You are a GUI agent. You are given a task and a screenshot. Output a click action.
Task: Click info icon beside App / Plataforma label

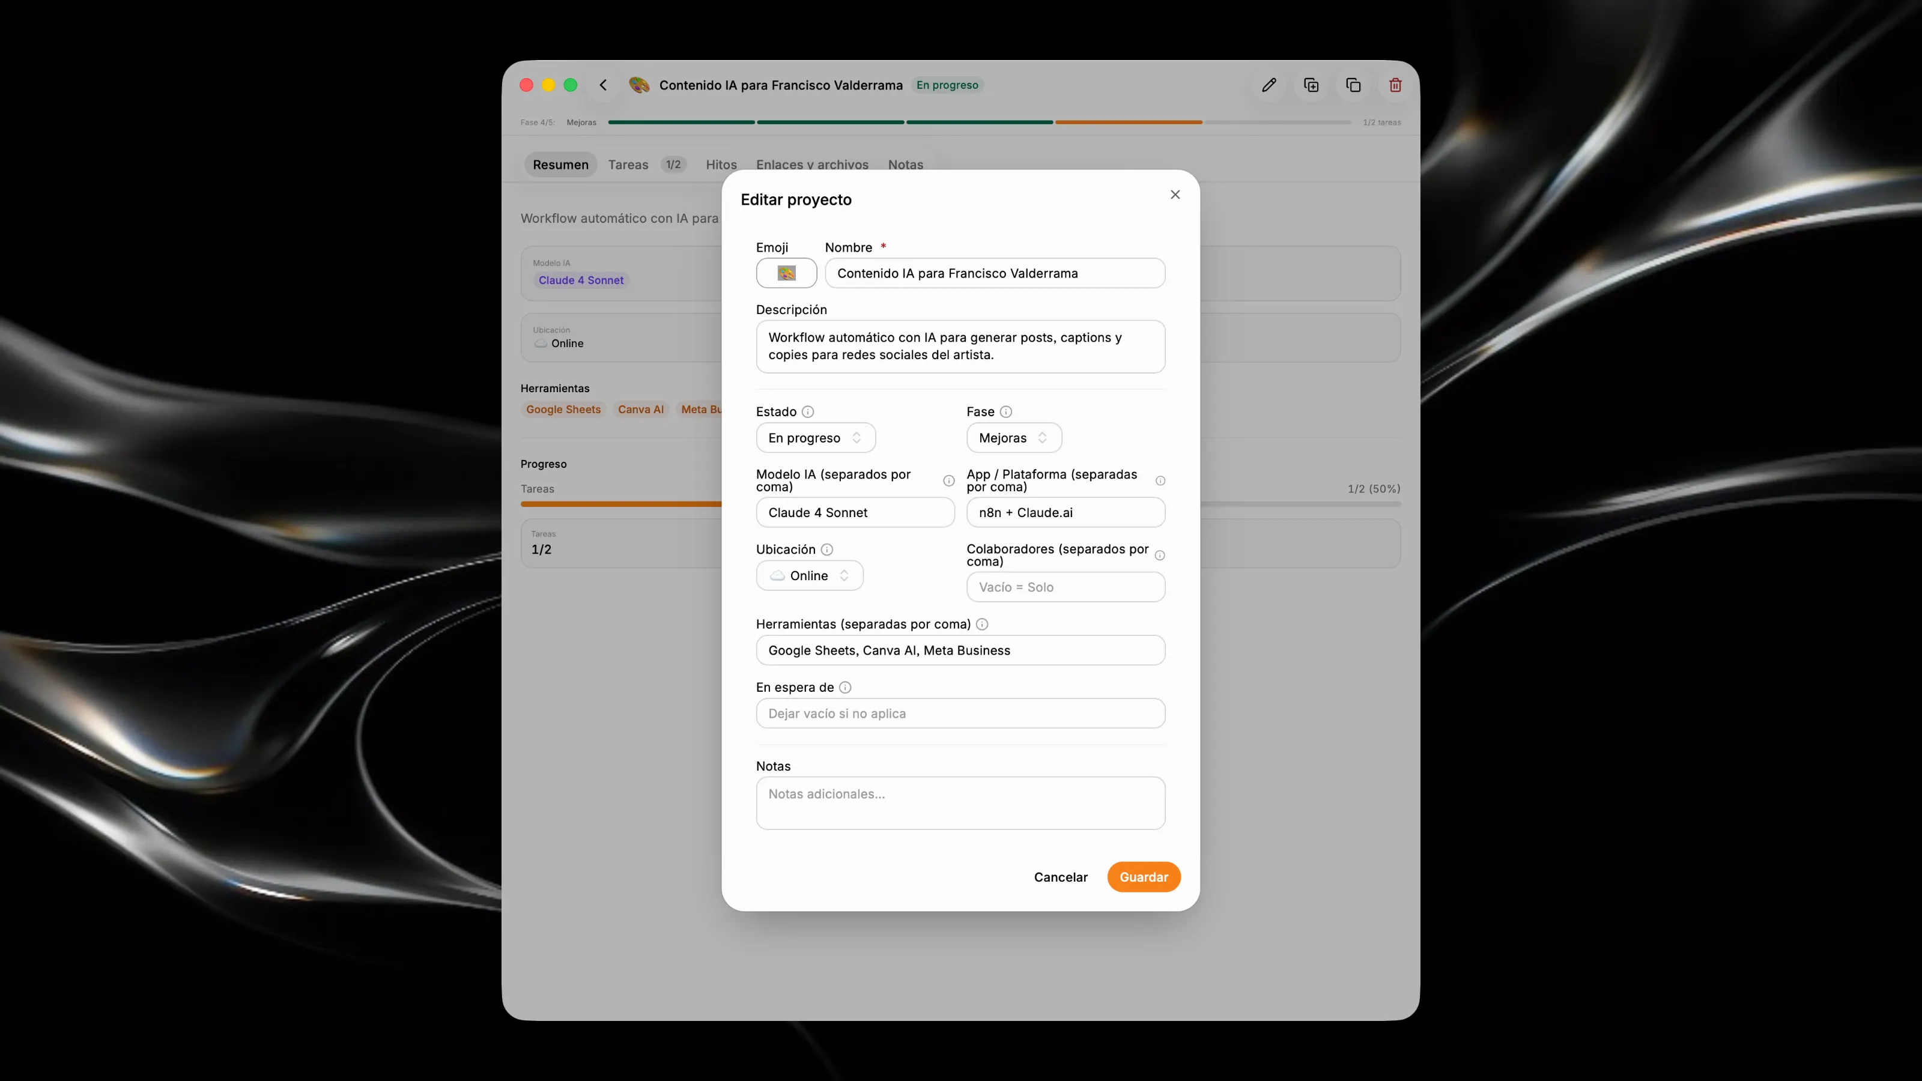(1160, 480)
